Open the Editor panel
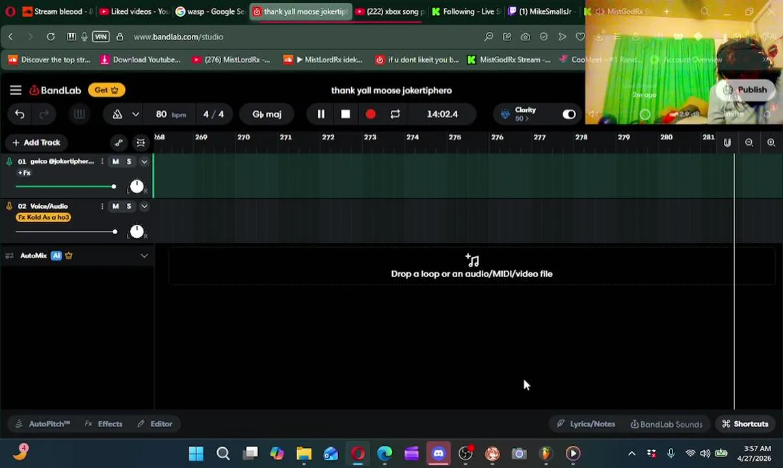Screen dimensions: 783x468 [155, 424]
